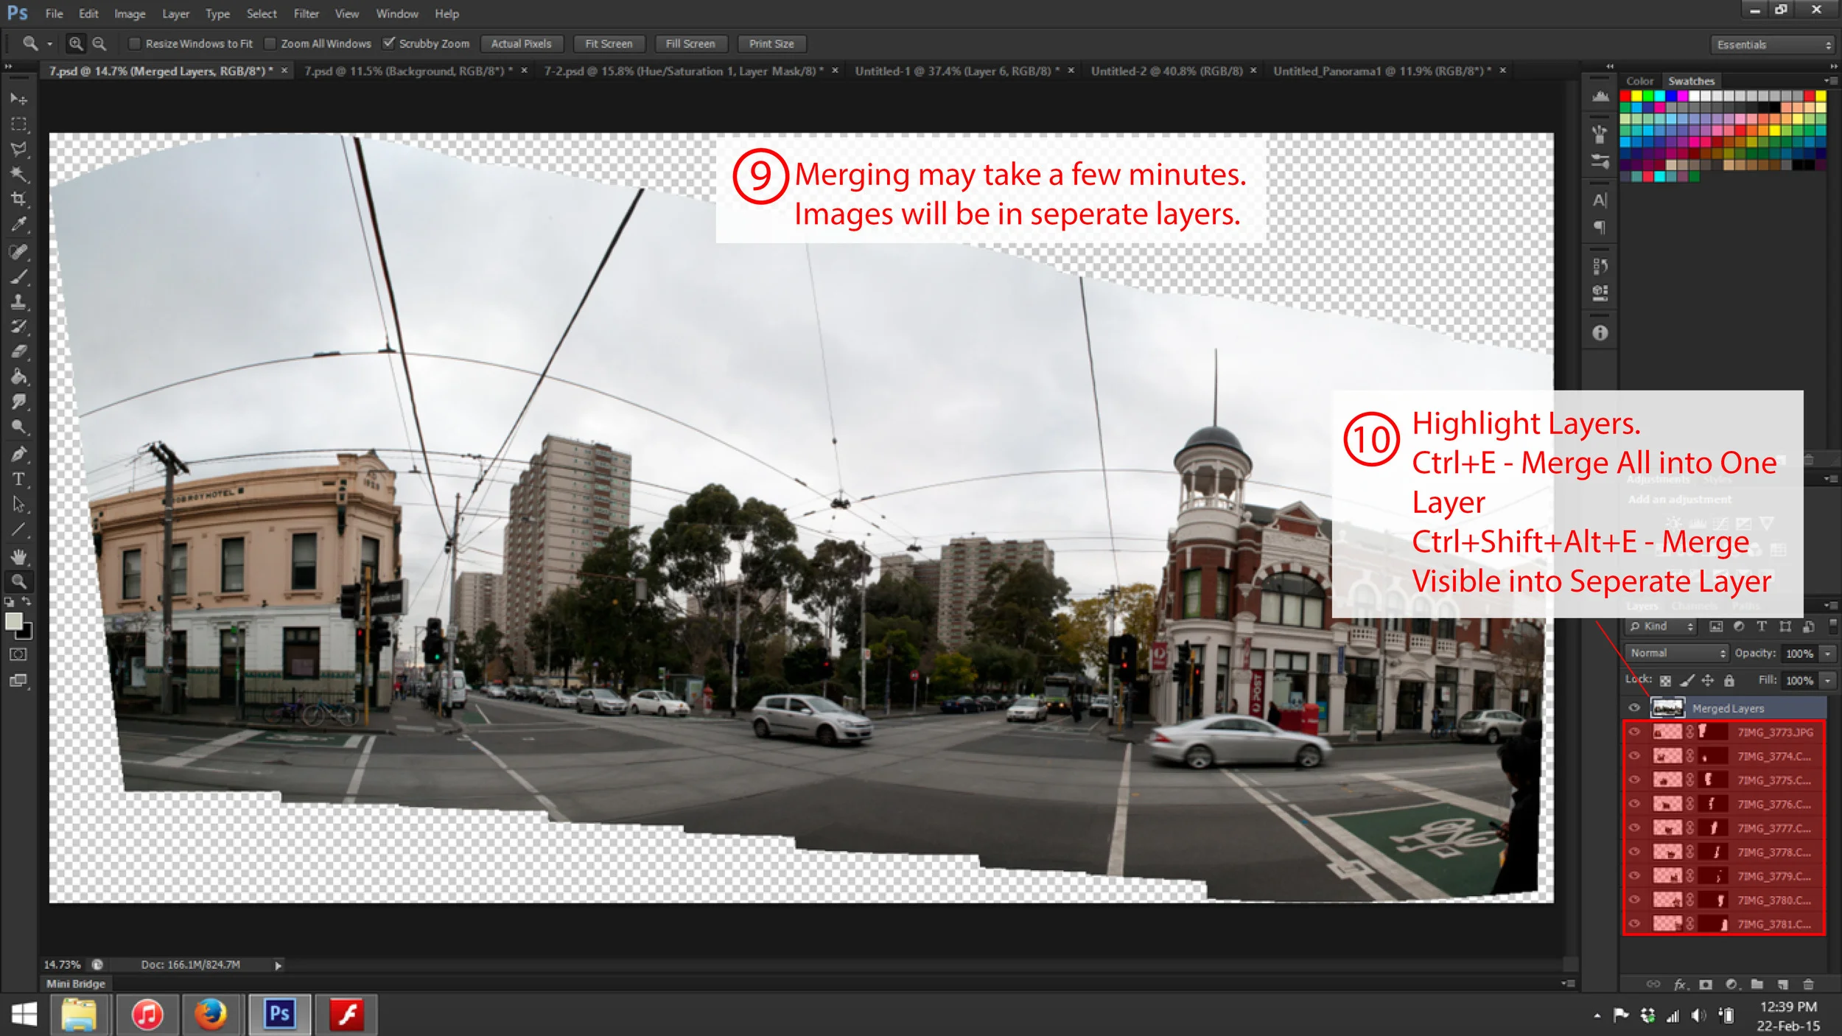Open Firefox from the taskbar

[x=211, y=1014]
